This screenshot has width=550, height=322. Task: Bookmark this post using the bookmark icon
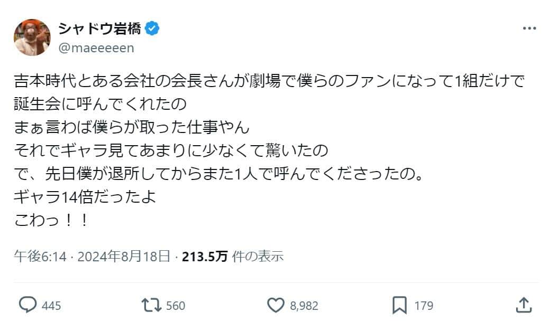tap(400, 305)
